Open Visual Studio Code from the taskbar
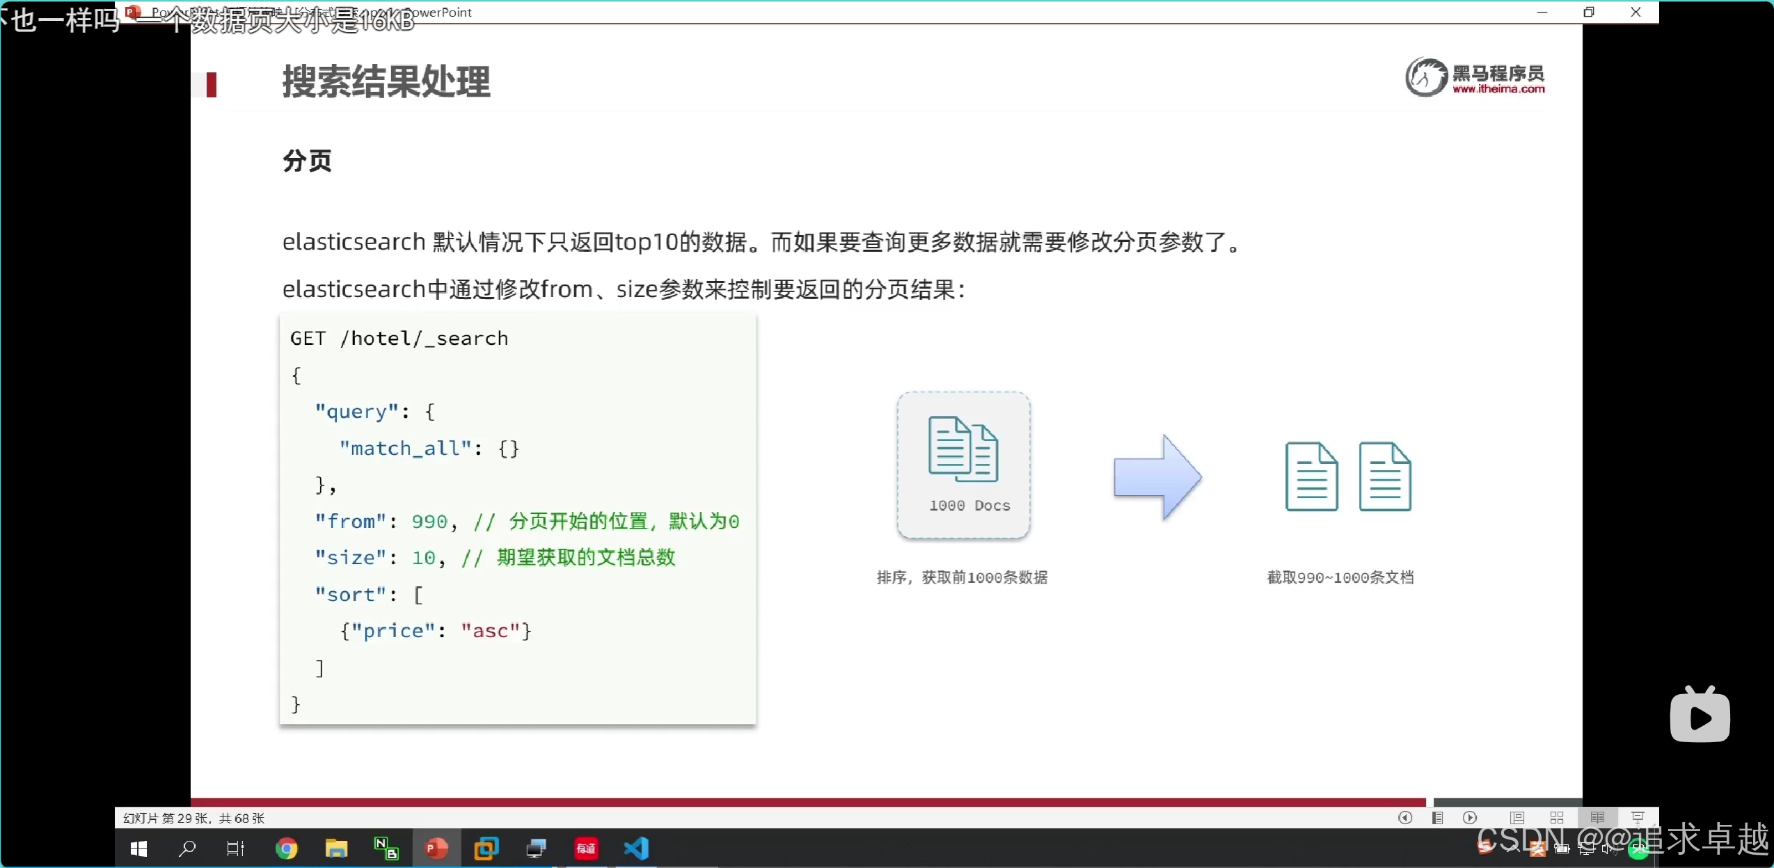The width and height of the screenshot is (1774, 868). pyautogui.click(x=636, y=849)
